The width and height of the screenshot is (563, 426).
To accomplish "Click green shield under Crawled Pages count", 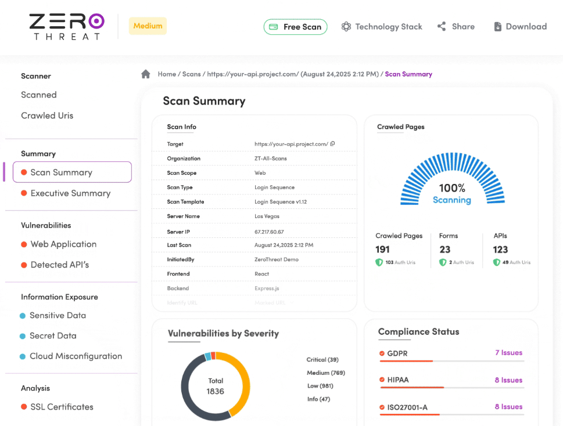I will 379,262.
